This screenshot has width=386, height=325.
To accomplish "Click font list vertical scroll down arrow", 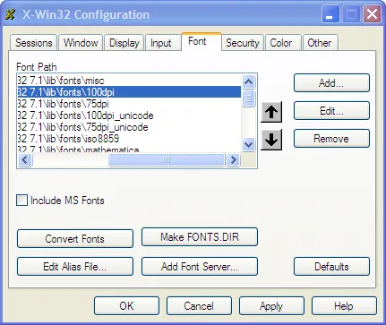I will pos(249,145).
